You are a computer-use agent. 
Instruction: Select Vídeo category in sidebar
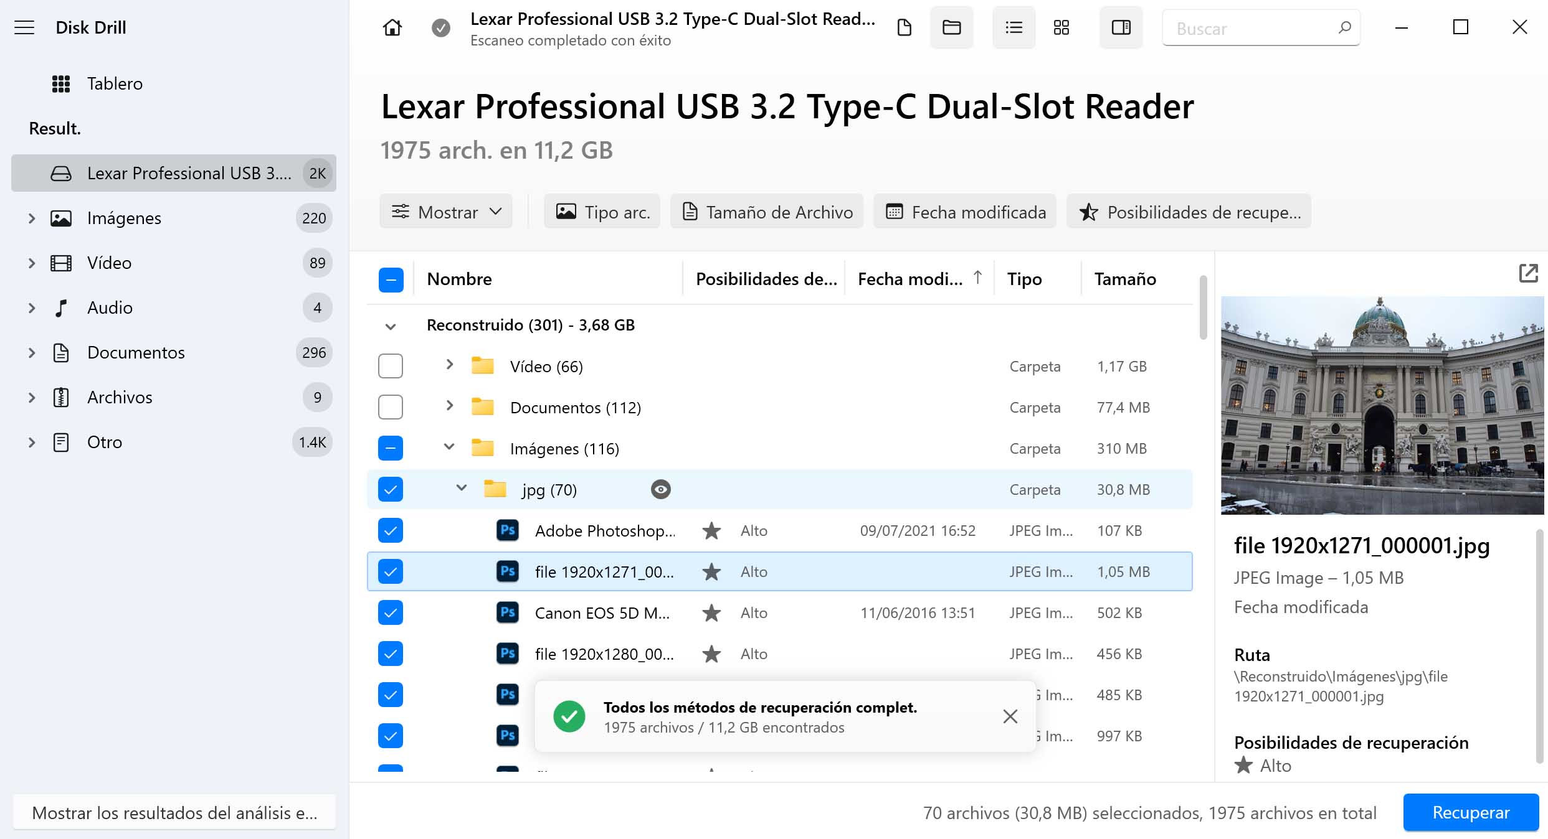coord(174,263)
